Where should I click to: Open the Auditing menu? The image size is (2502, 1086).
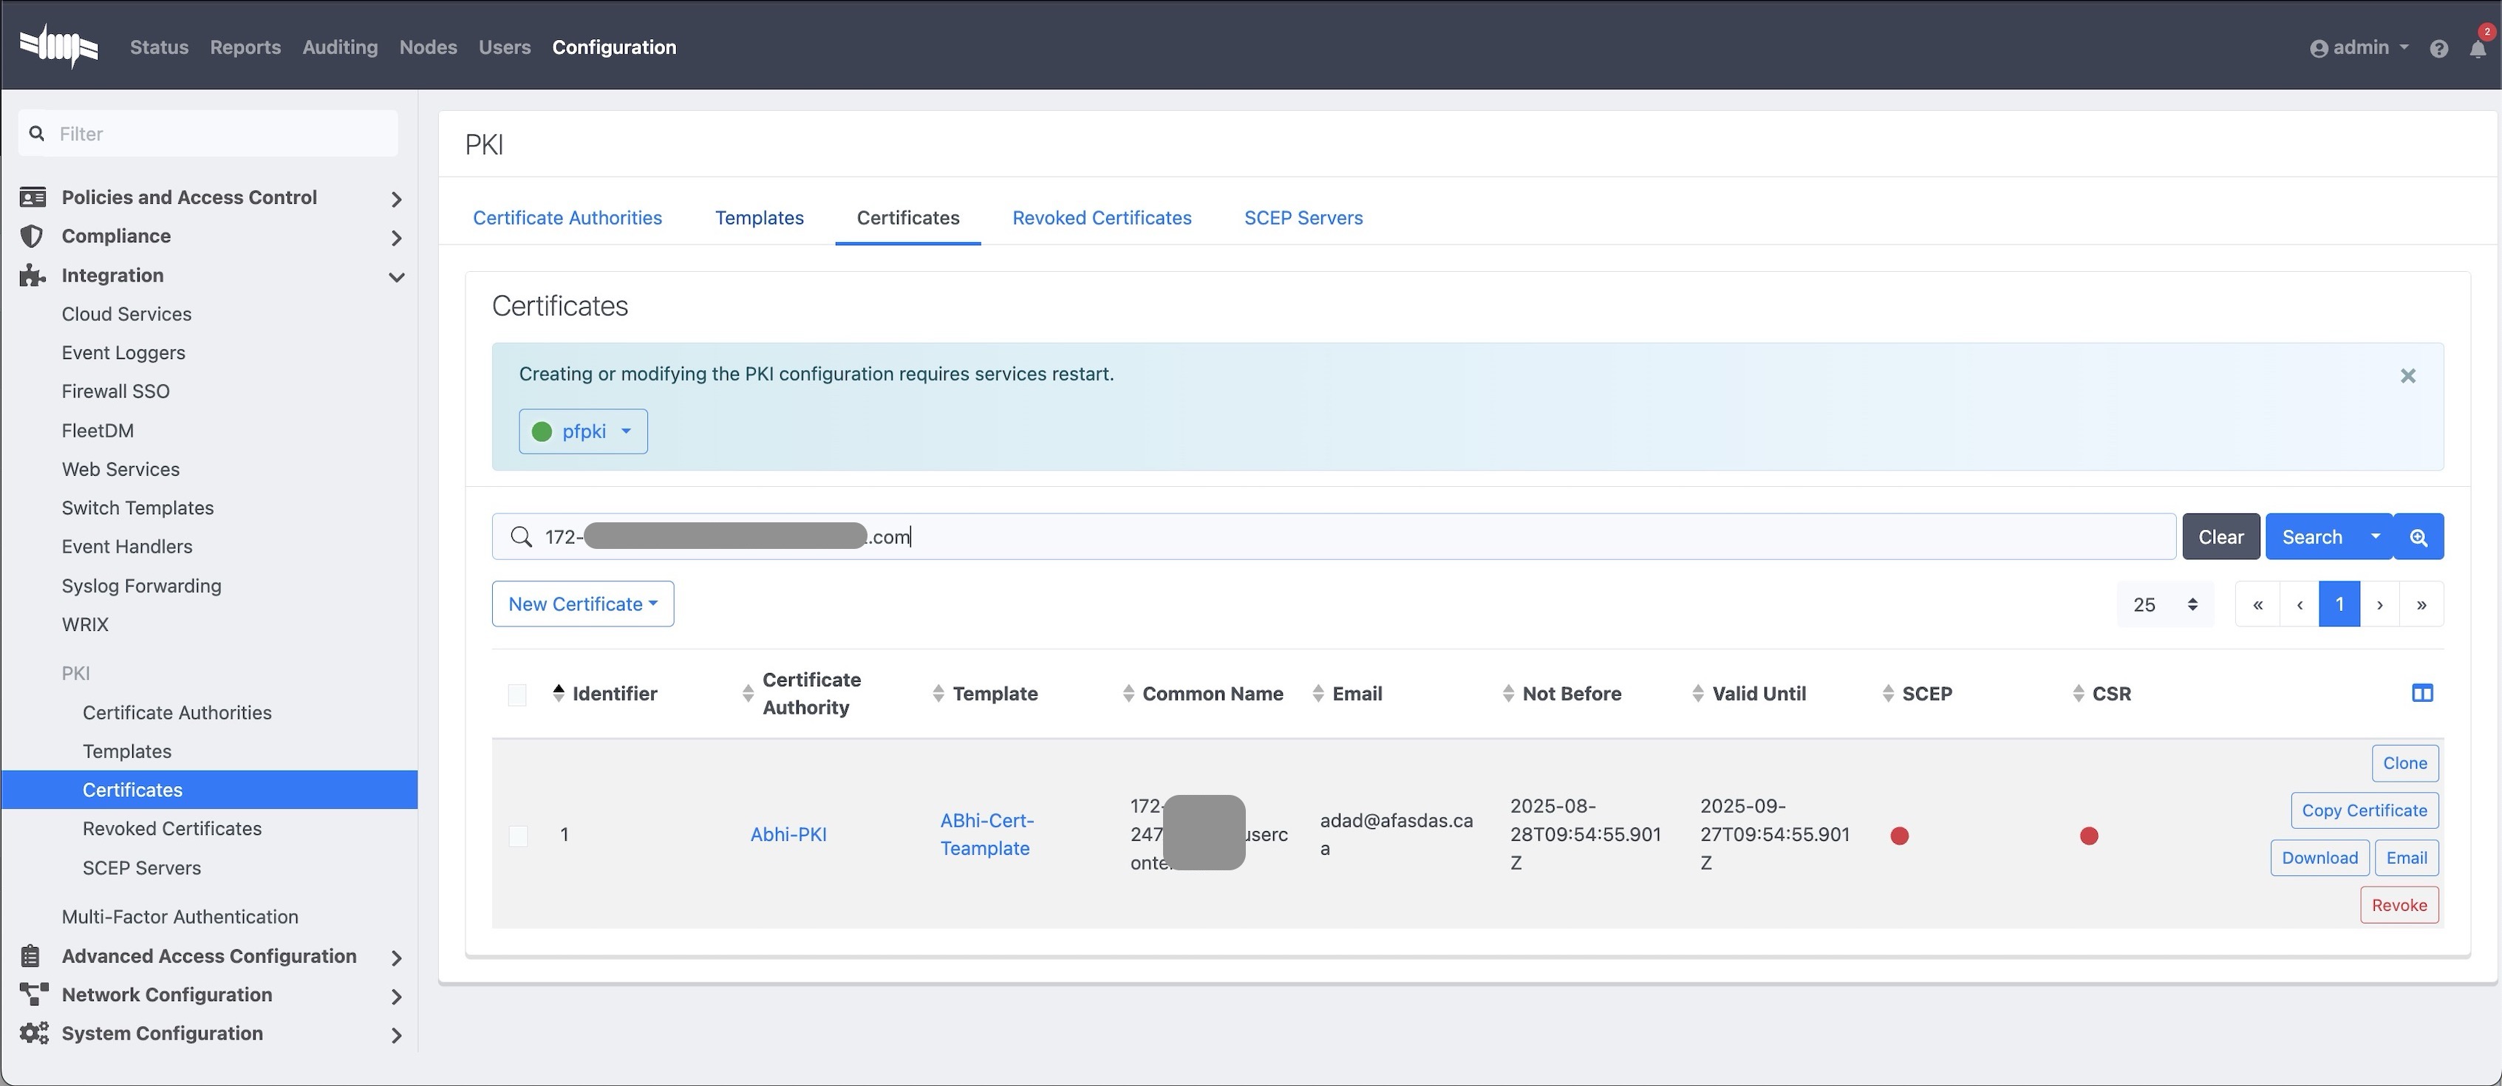coord(339,47)
